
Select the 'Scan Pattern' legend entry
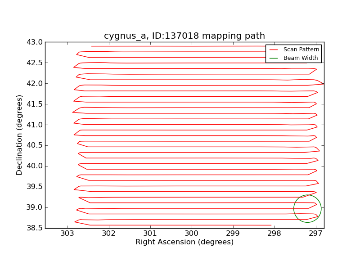coord(301,49)
